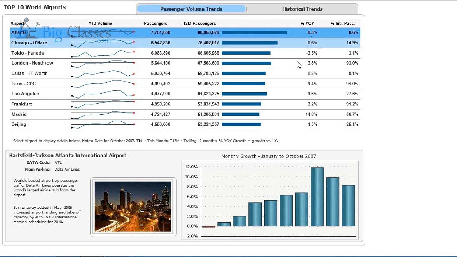Click the Beijing YTD sparkline
457x257 pixels.
pyautogui.click(x=103, y=124)
